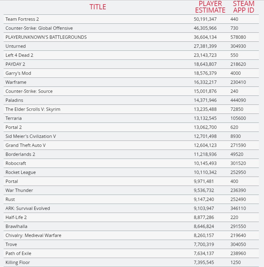Viewport: 264px width, 267px height.
Task: Click Borderlands 2 app ID 49520
Action: coord(237,154)
